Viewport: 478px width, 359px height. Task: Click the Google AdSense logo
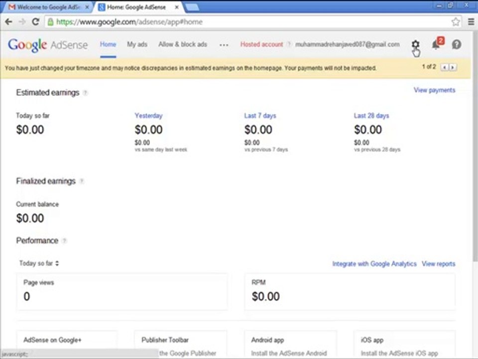pyautogui.click(x=48, y=45)
